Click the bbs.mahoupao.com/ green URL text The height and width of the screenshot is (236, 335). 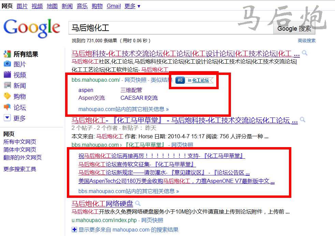(x=96, y=80)
